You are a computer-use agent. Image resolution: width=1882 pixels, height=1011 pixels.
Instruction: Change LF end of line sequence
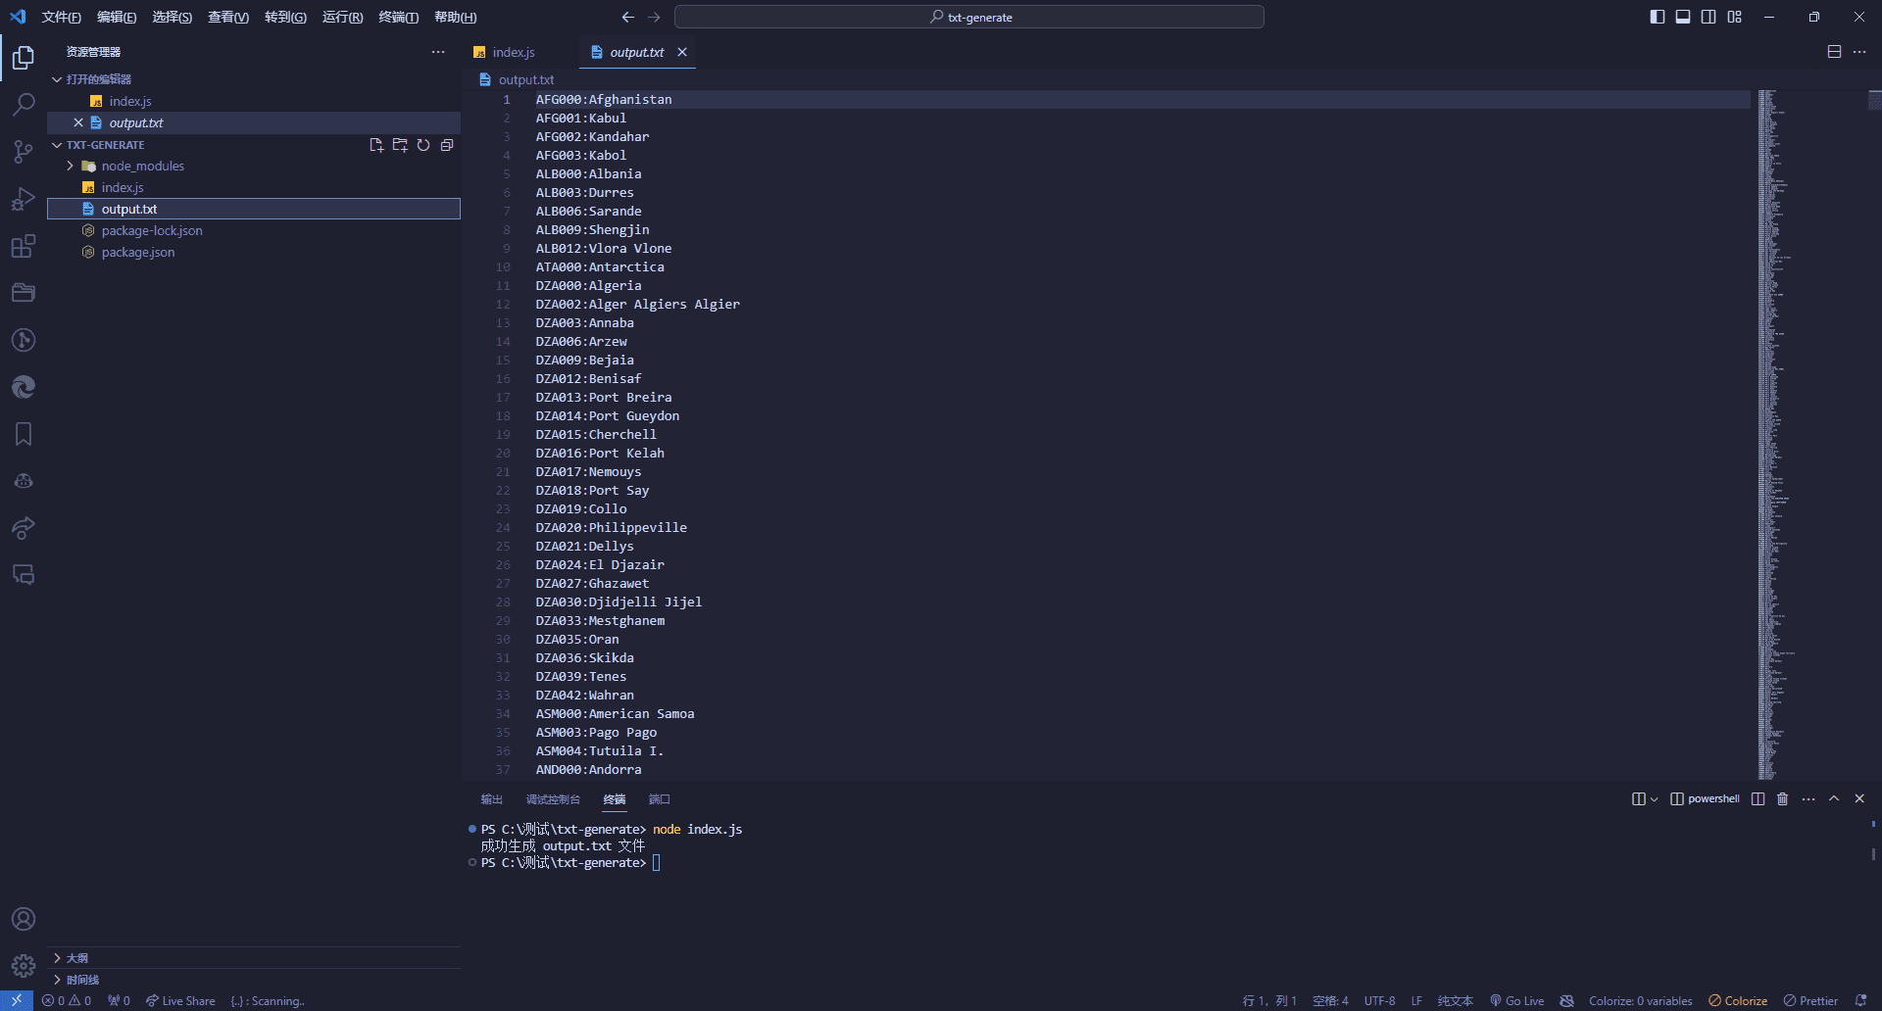[x=1416, y=1001]
